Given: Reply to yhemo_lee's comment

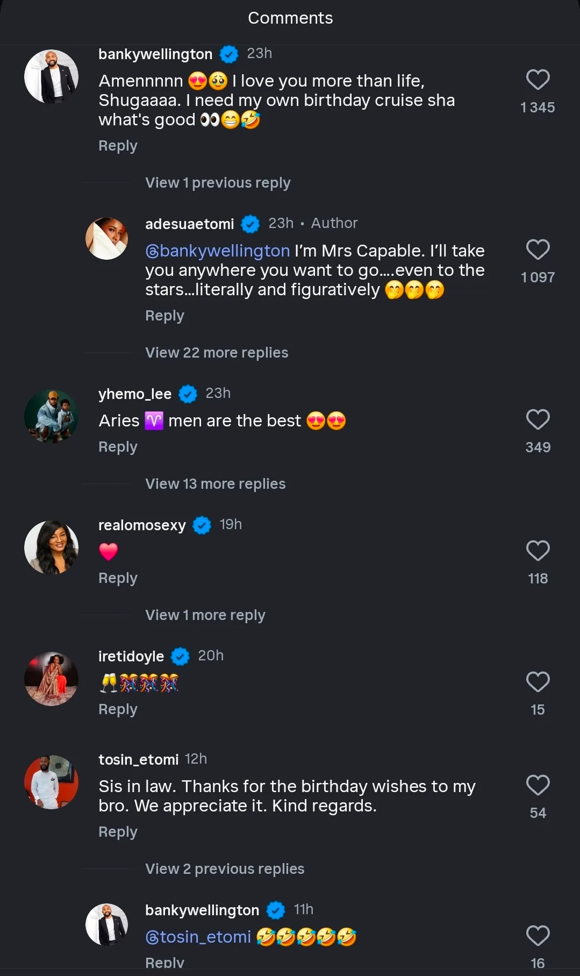Looking at the screenshot, I should point(118,447).
